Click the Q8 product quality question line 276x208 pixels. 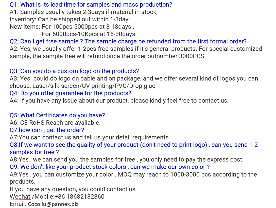click(x=133, y=145)
